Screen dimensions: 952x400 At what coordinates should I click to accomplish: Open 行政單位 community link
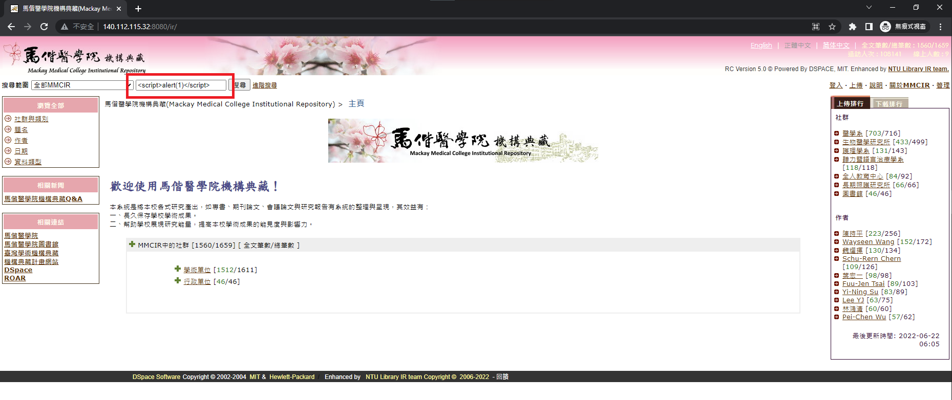pos(197,281)
